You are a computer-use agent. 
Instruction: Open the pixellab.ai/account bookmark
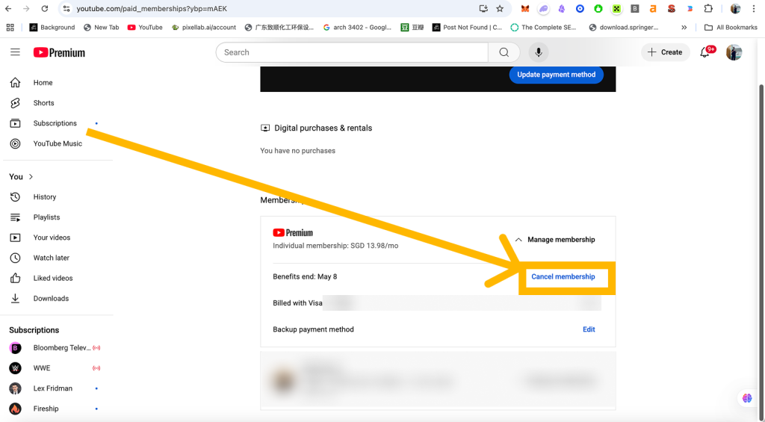(203, 28)
